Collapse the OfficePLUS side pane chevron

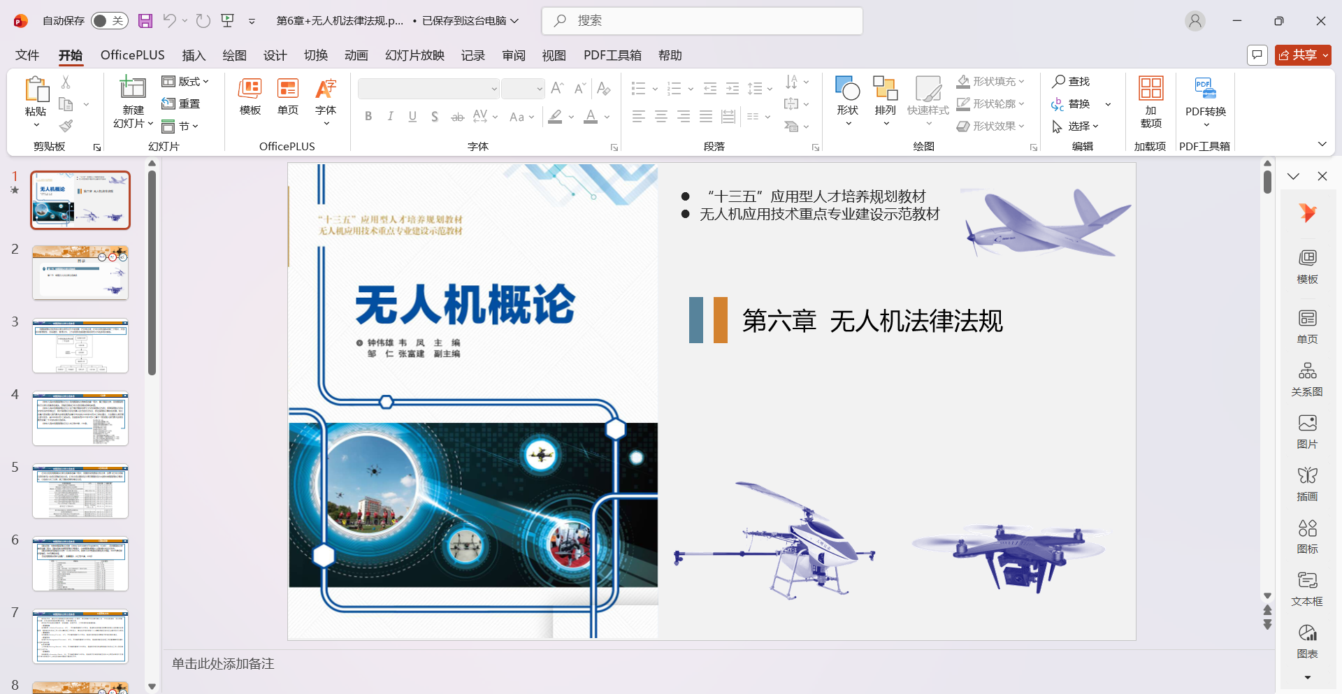click(x=1294, y=176)
